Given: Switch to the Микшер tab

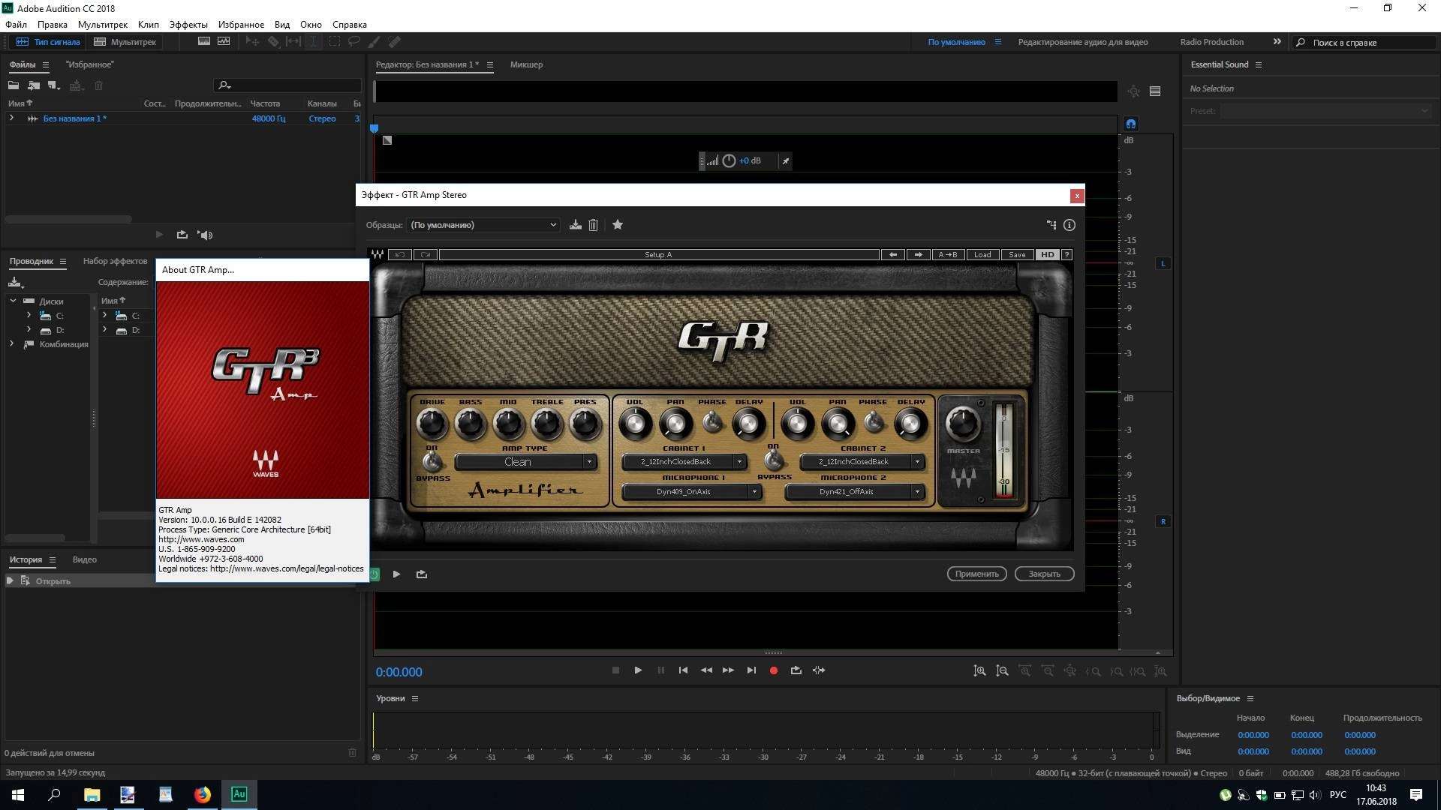Looking at the screenshot, I should point(526,64).
